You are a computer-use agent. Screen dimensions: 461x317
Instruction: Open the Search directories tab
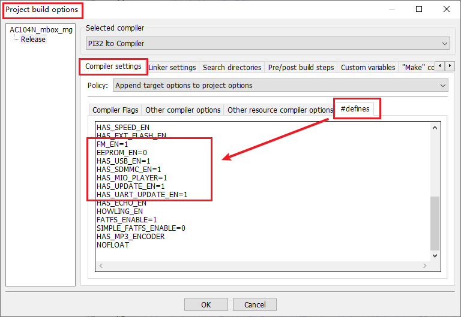click(x=232, y=68)
